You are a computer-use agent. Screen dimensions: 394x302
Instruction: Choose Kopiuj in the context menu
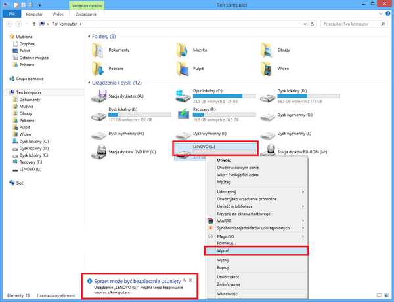click(x=256, y=267)
